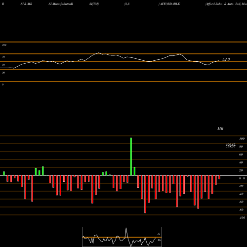The height and width of the screenshot is (247, 247).
Task: Click the "MR" chart title
Action: coord(220,128)
